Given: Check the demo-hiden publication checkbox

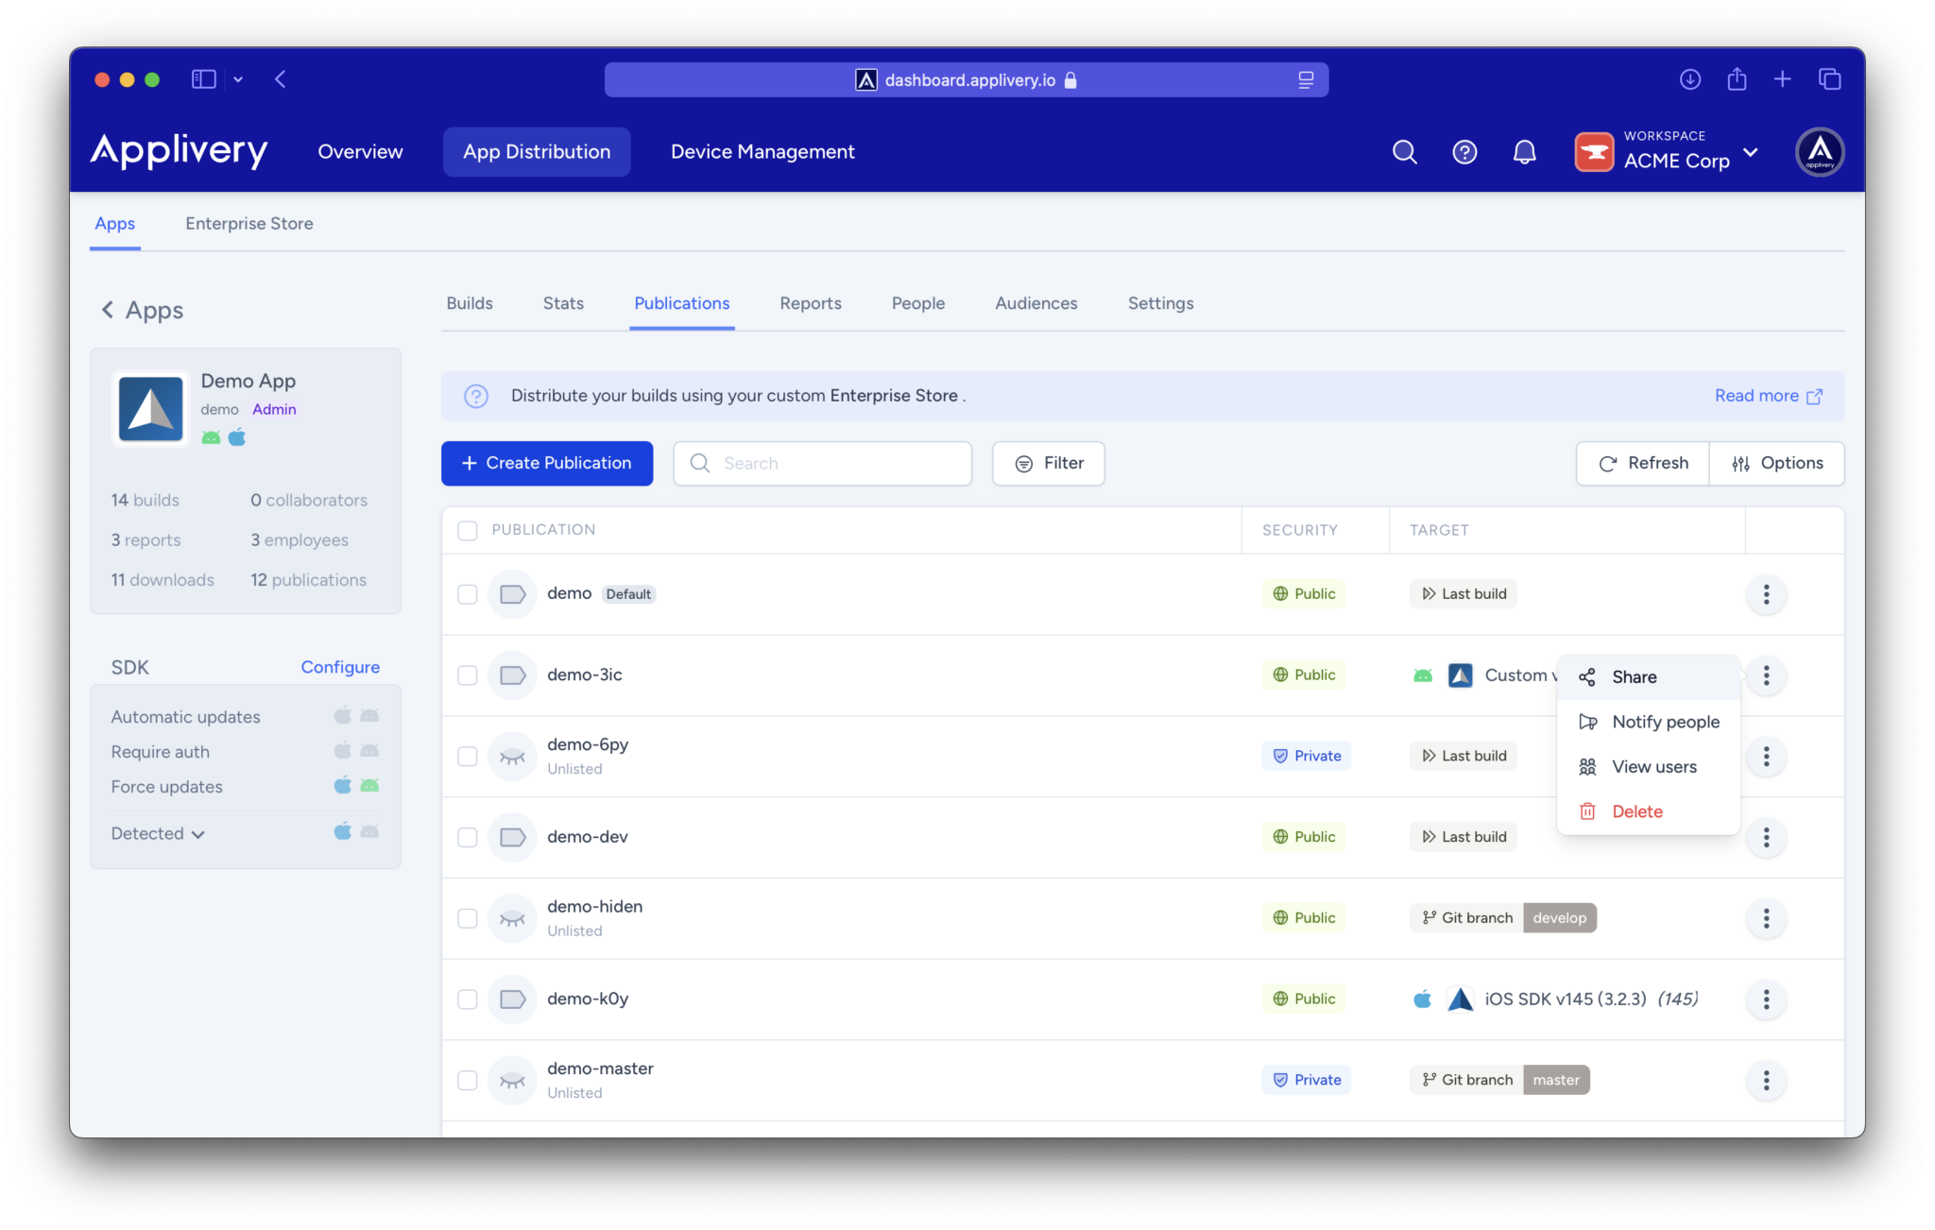Looking at the screenshot, I should [468, 918].
